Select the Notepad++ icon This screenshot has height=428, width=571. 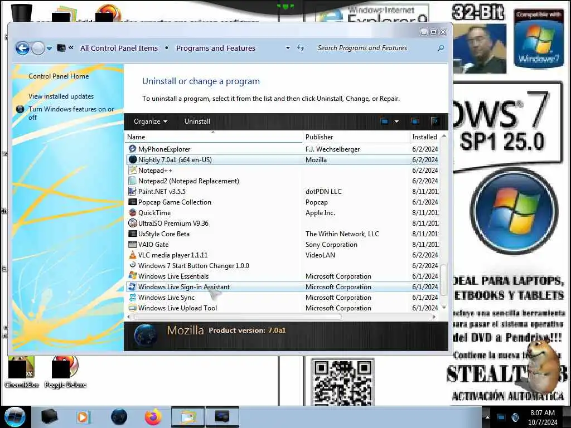coord(132,170)
